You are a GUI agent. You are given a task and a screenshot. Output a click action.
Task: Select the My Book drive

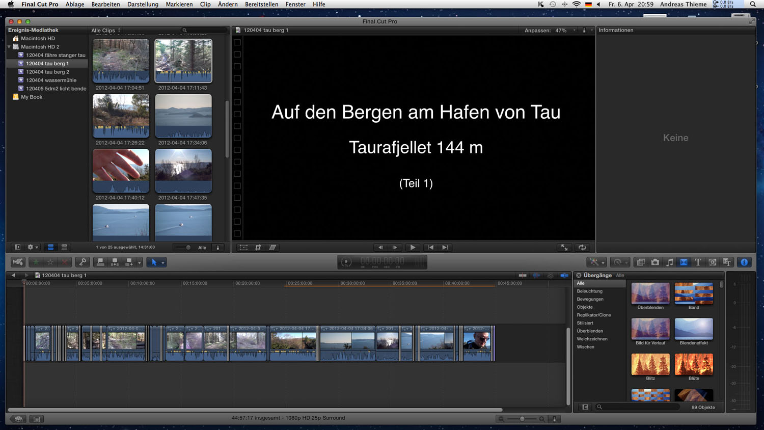pyautogui.click(x=31, y=97)
